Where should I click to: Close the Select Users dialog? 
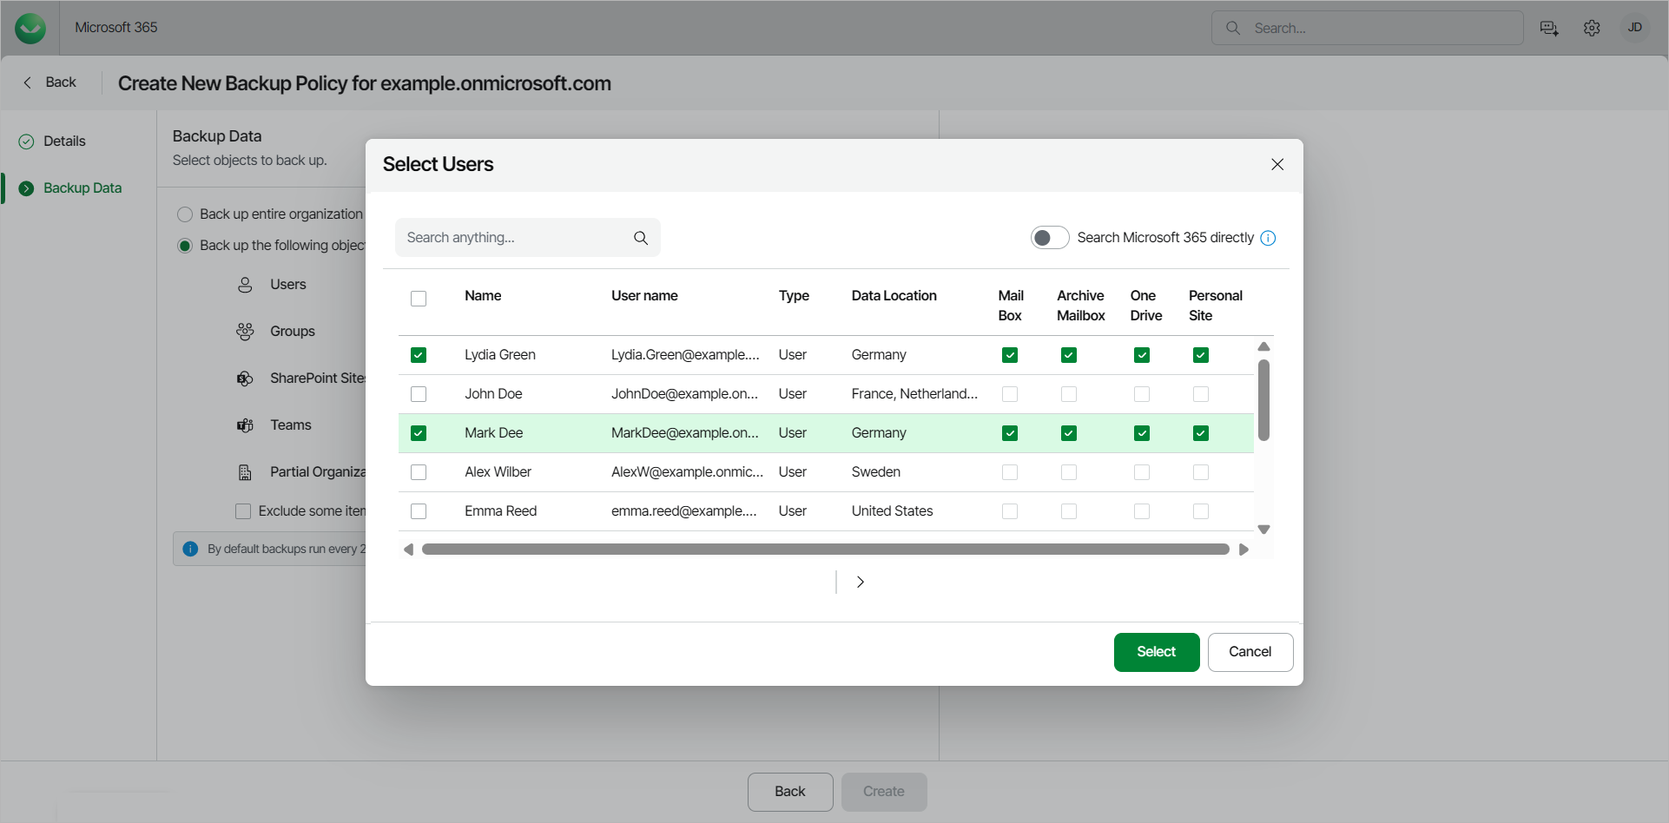(1277, 165)
